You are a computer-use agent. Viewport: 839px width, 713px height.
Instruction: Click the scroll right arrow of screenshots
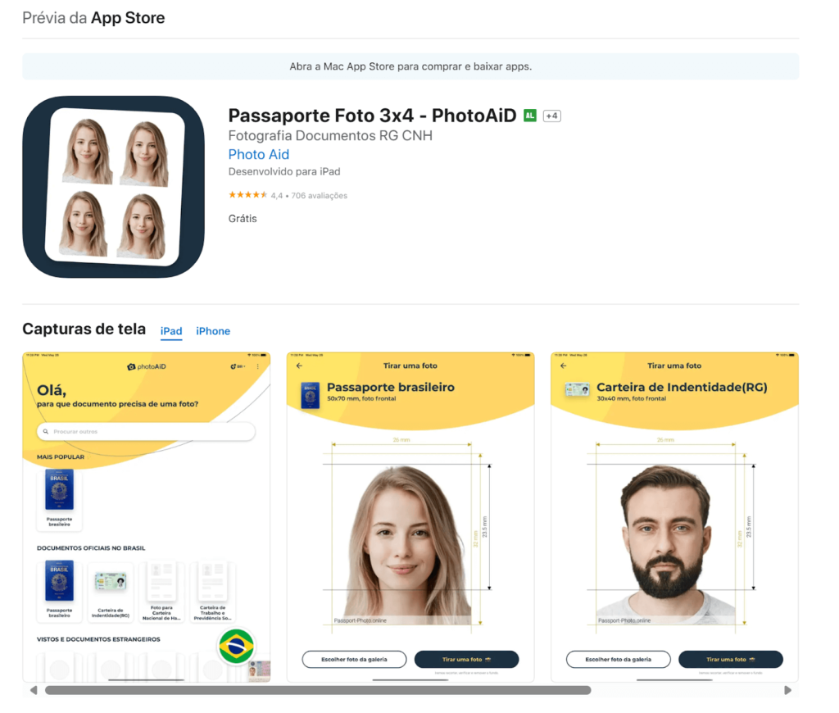pos(787,690)
